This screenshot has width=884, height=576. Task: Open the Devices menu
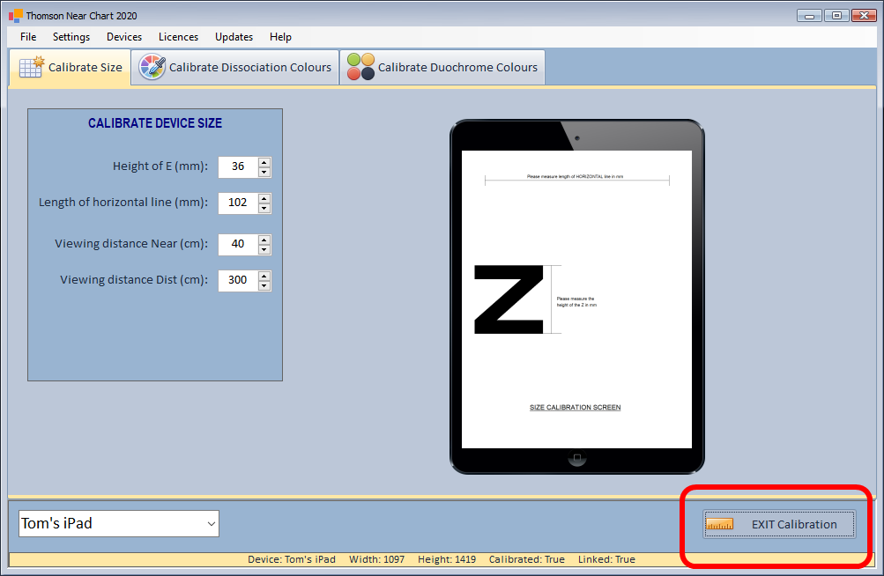[124, 37]
